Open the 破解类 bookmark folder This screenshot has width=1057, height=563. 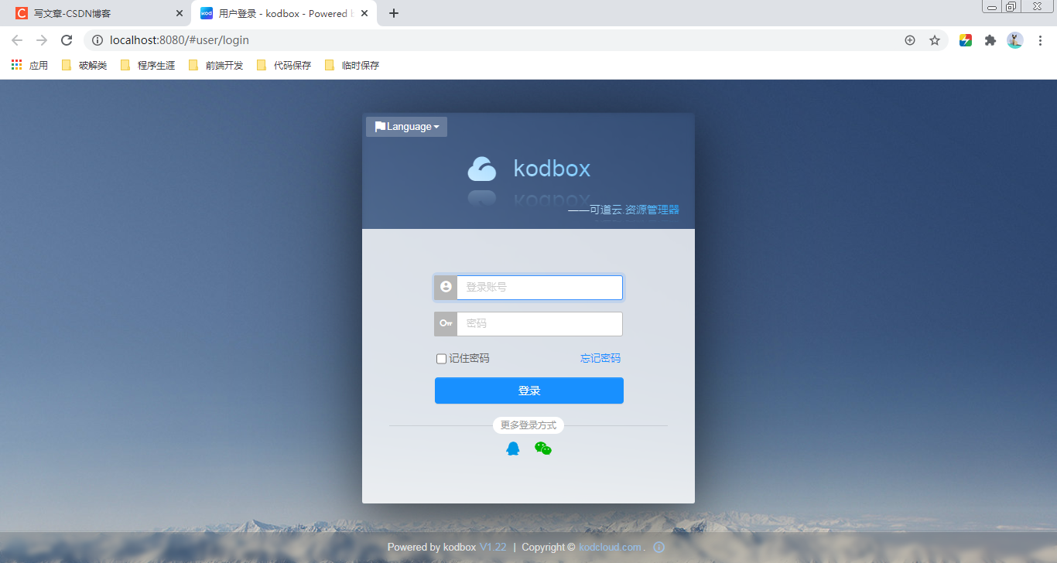click(x=84, y=65)
